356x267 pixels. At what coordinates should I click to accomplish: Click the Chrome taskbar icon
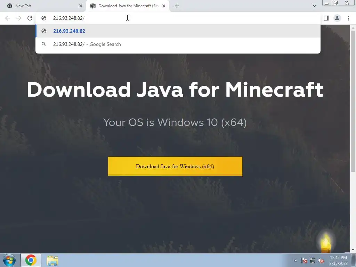click(31, 260)
